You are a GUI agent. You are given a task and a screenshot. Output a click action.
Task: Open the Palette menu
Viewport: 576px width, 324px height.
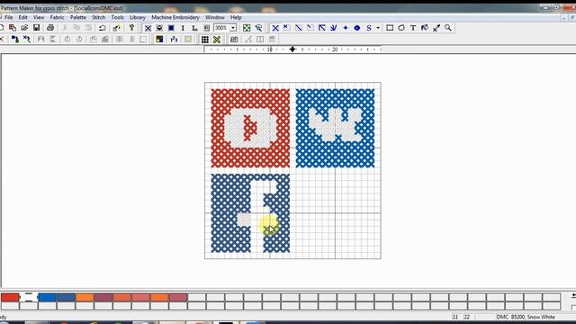pos(78,17)
